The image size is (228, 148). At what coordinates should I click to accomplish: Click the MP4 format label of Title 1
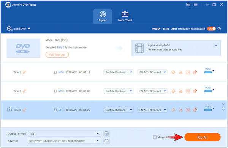61,72
